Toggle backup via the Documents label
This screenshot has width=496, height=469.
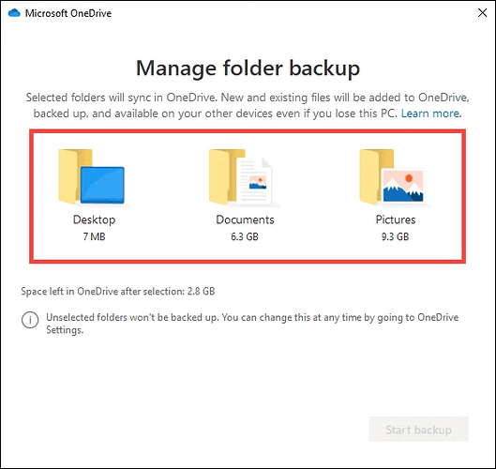pos(245,219)
